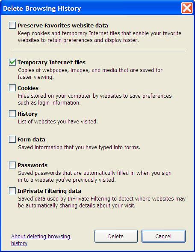The height and width of the screenshot is (252, 195).
Task: Click the 'InPrivate Filtering data' bold label
Action: pyautogui.click(x=49, y=191)
